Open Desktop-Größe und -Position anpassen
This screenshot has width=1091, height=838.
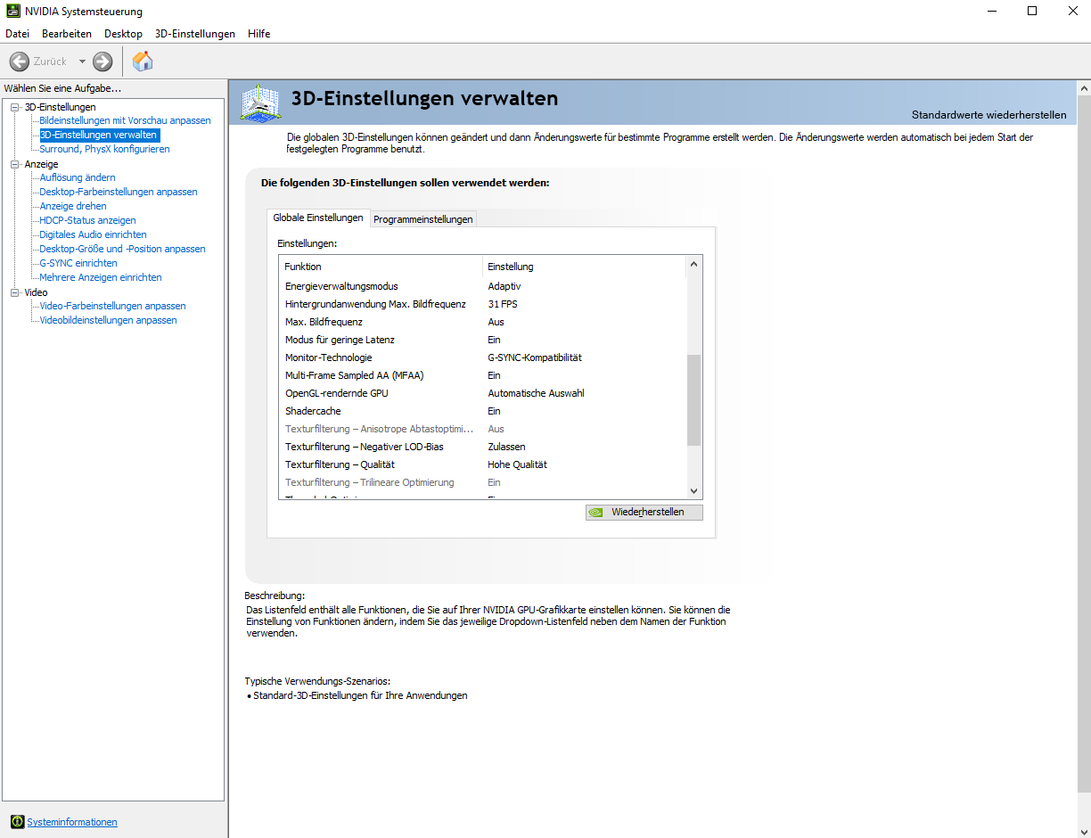coord(122,249)
